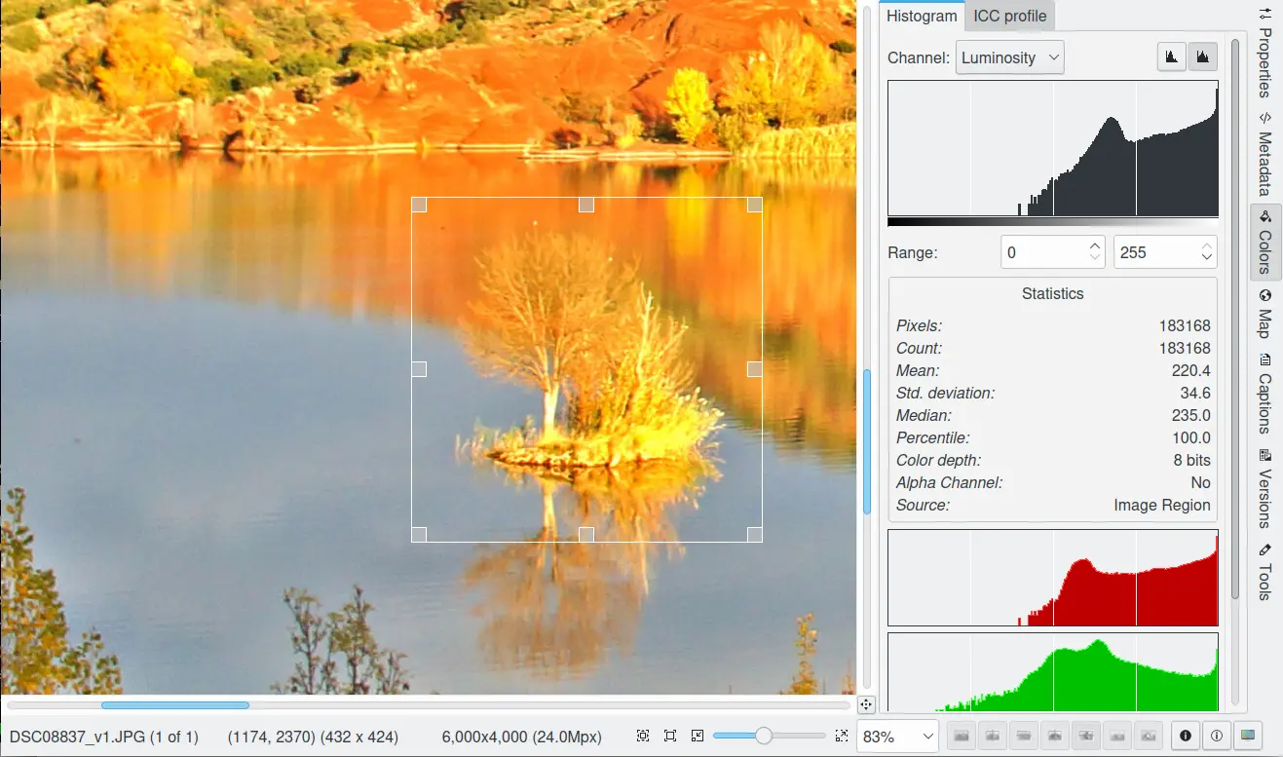Click the zoom out icon beside slider
The width and height of the screenshot is (1283, 757).
(x=698, y=737)
